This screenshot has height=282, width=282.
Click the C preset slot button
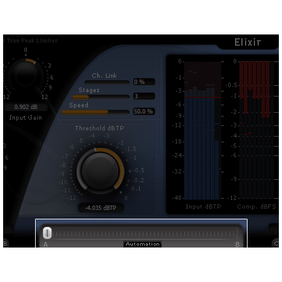(276, 243)
